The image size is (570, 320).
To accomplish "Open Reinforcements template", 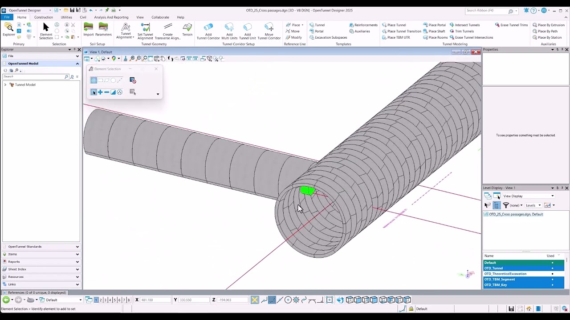I will [363, 25].
